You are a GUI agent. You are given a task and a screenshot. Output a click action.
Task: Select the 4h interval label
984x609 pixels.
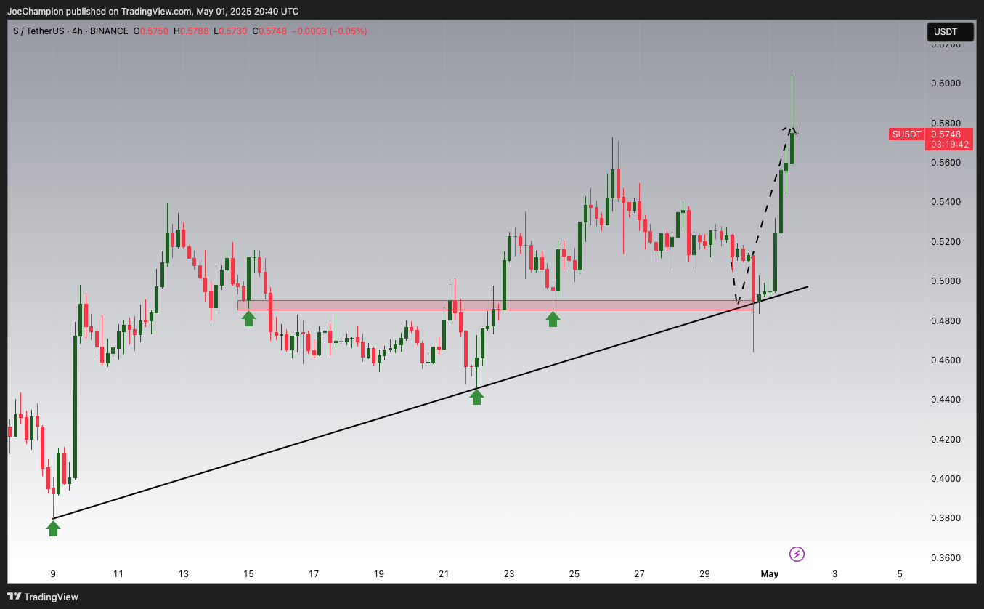coord(77,31)
